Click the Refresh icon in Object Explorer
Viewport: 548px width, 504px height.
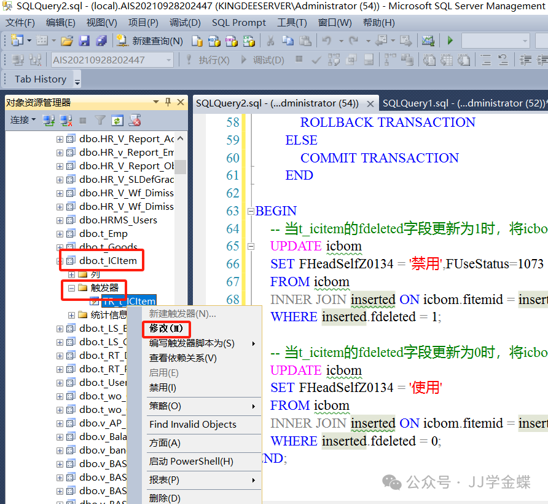coord(117,120)
